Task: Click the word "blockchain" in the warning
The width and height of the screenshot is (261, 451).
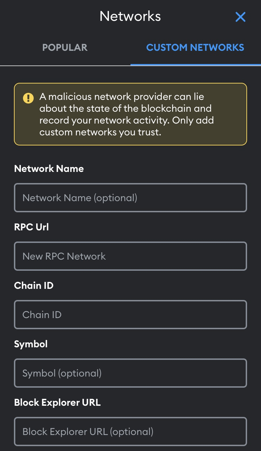Action: [x=166, y=108]
